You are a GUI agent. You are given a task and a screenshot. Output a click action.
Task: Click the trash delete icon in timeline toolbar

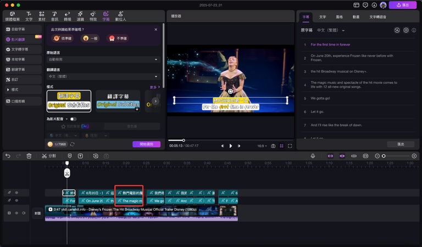coord(29,156)
